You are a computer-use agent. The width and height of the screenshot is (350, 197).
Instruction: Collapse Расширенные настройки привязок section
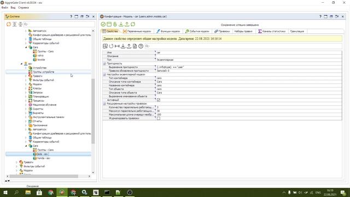(x=104, y=104)
